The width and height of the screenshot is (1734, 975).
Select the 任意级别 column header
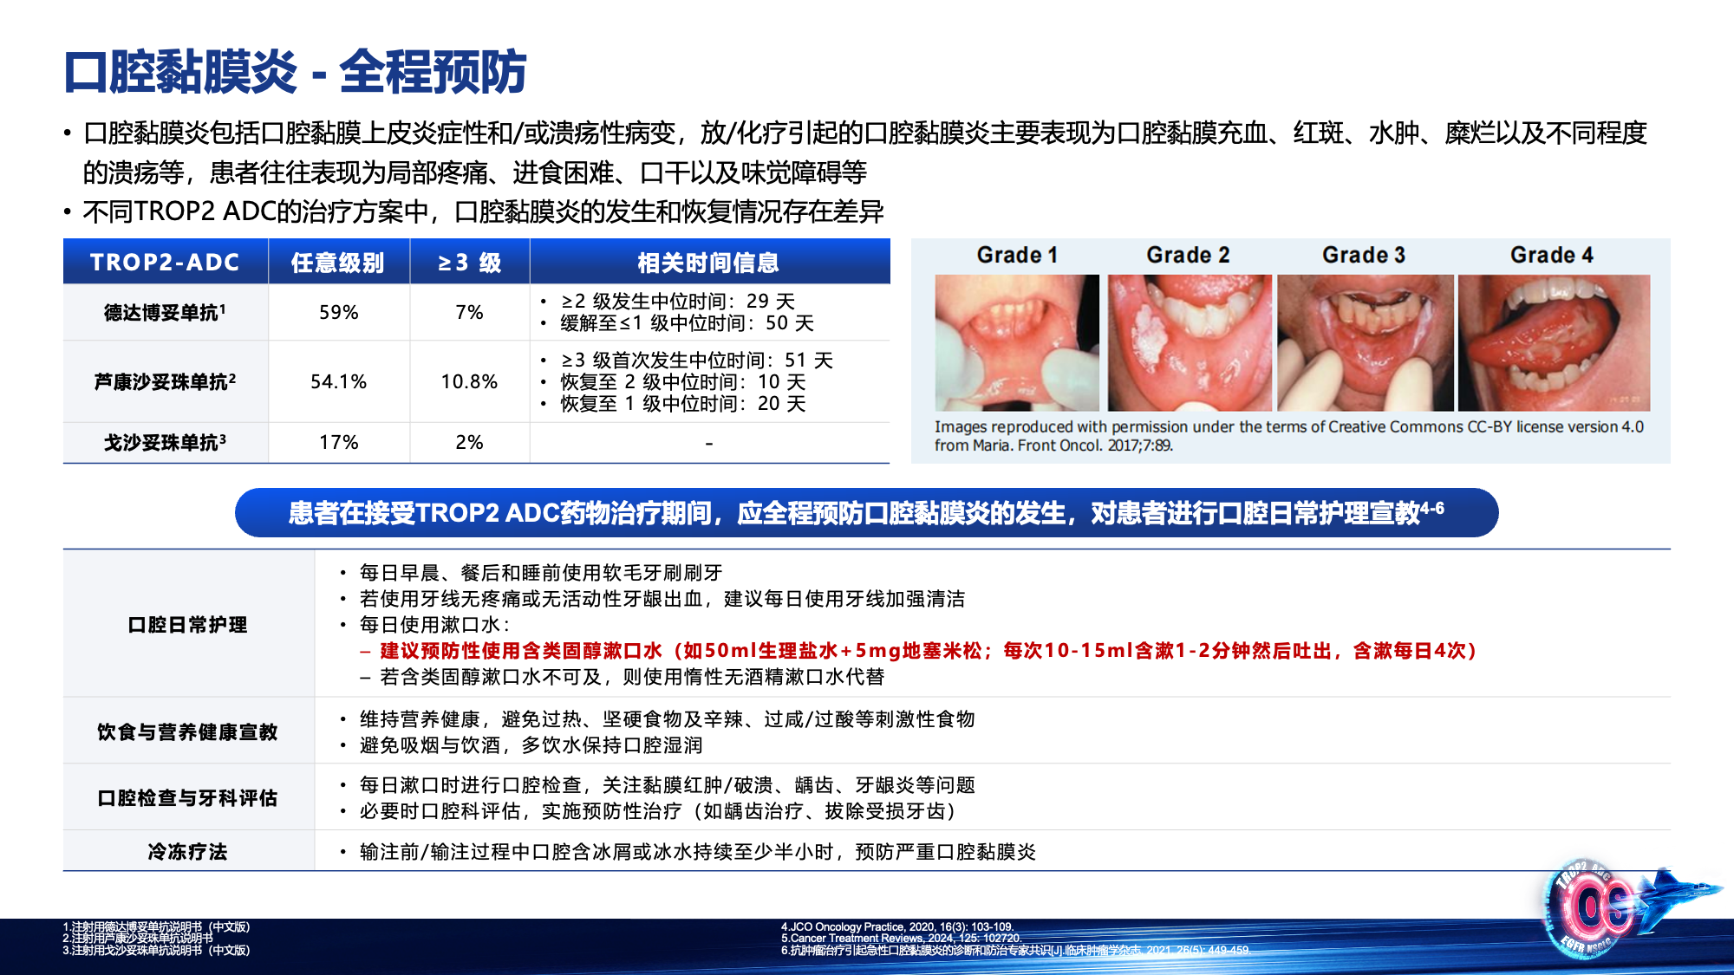[339, 263]
